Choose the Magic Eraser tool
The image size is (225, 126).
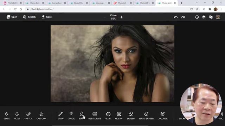point(146,116)
